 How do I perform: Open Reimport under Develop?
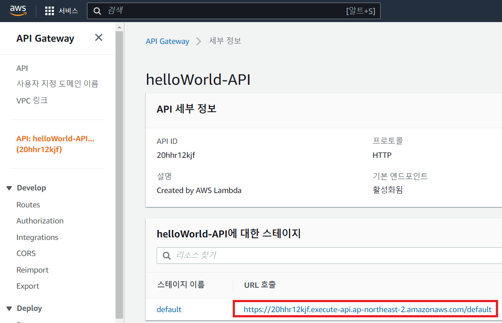pos(32,270)
